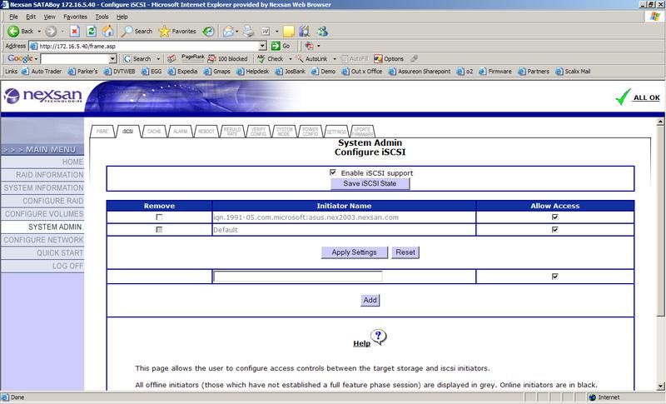Viewport: 666px width, 404px height.
Task: Launch the Messenger people icon
Action: tap(322, 31)
